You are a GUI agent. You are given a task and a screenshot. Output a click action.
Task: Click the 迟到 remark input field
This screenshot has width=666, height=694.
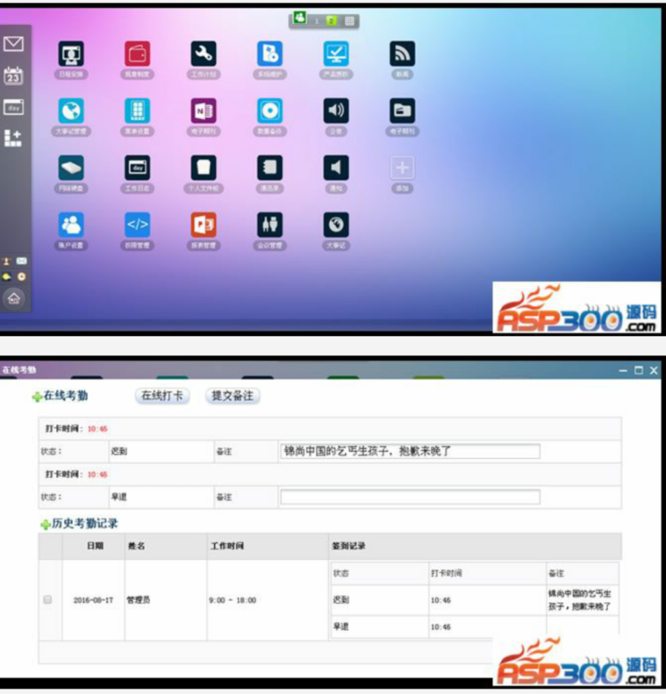pyautogui.click(x=410, y=451)
